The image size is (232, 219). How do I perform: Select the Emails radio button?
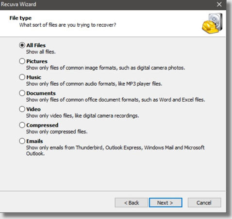coord(22,141)
